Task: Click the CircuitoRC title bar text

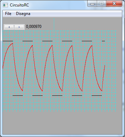Action: (19, 5)
